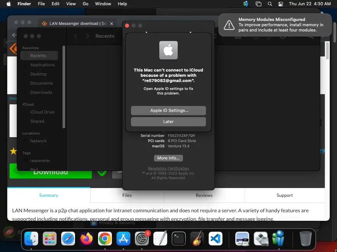The image size is (337, 252).
Task: Open Preview app in the Dock
Action: click(x=242, y=239)
